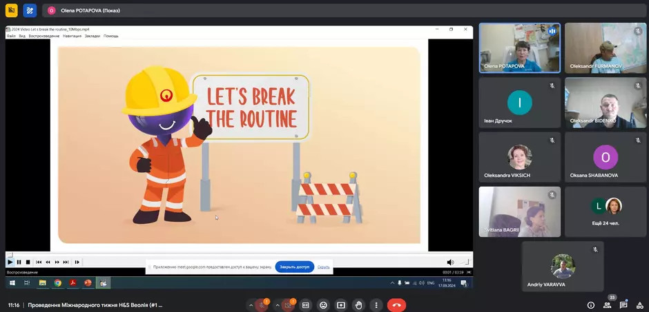The image size is (649, 312).
Task: Select Oksana SHABANOVA's participant tile
Action: tap(606, 157)
